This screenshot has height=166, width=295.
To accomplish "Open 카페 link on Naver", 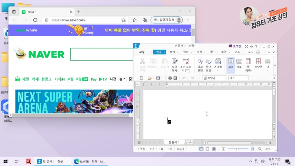I will pos(35,79).
